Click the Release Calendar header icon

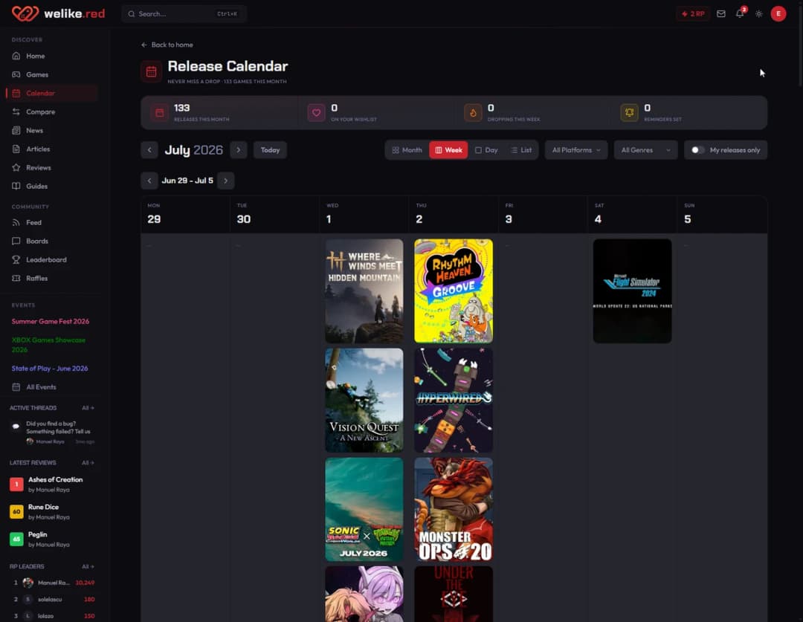pos(151,71)
